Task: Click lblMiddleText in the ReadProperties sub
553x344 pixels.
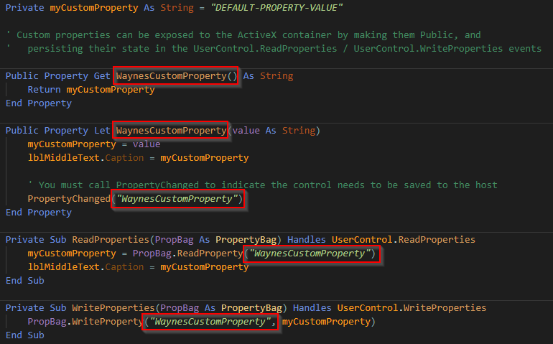Action: tap(63, 267)
